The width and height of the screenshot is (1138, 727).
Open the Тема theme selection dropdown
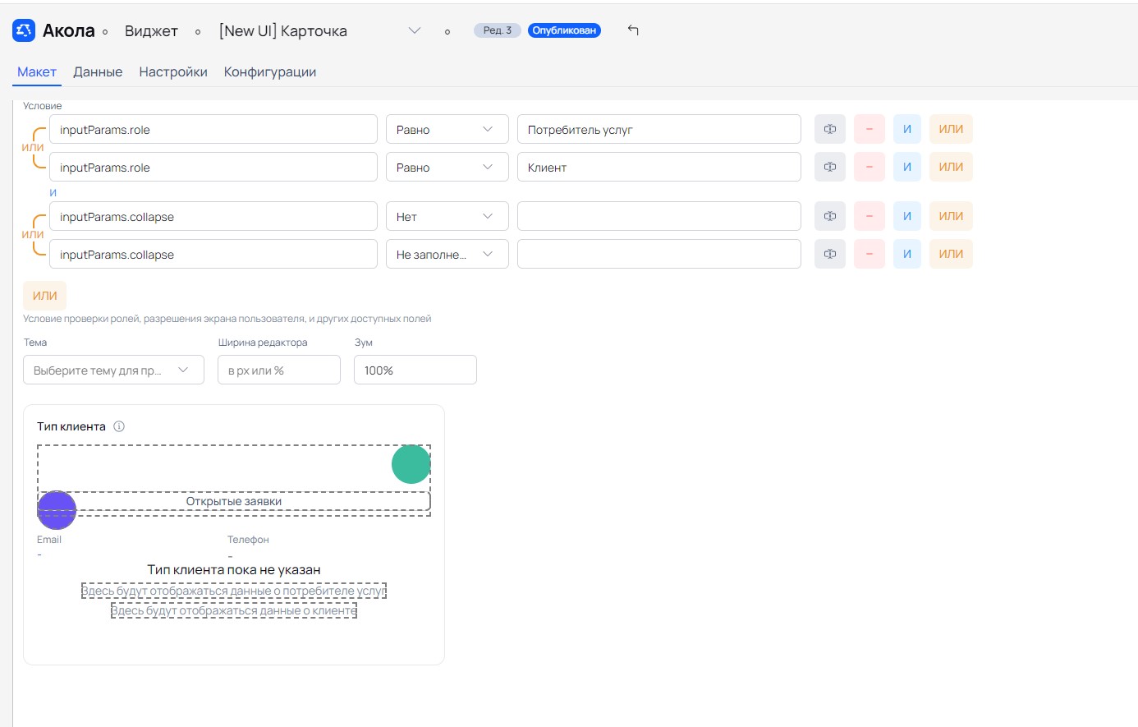tap(113, 370)
